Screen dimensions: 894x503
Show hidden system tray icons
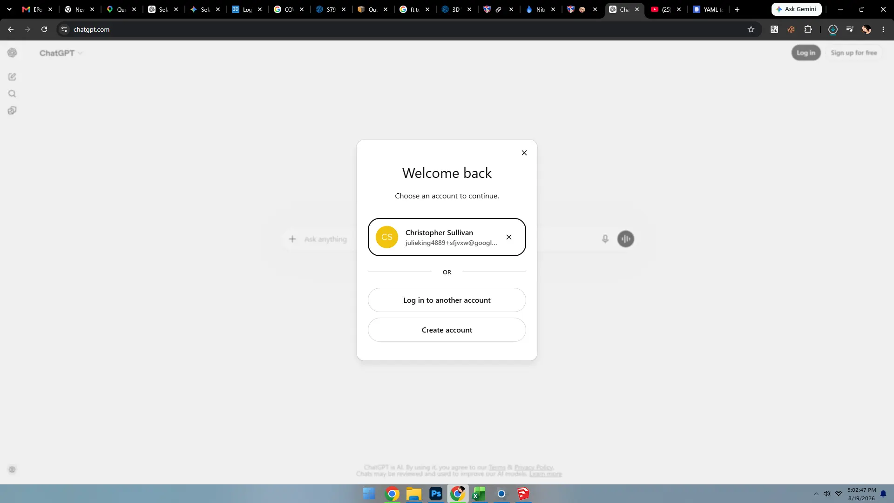816,494
